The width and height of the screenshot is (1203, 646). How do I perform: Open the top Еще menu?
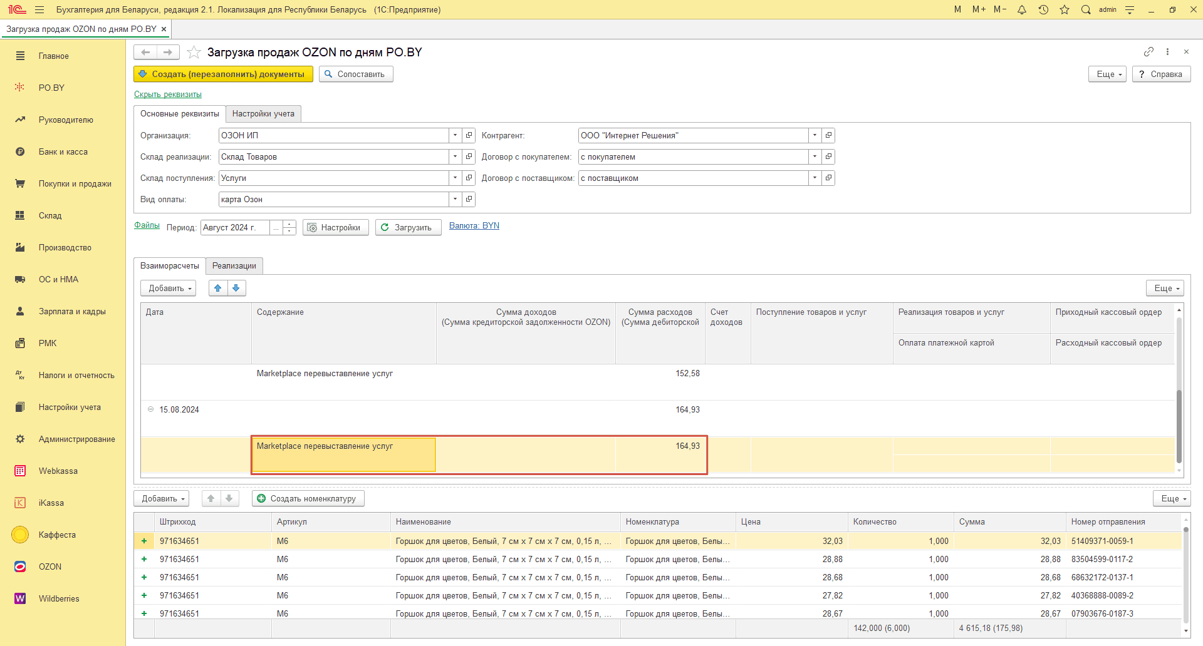[x=1108, y=74]
